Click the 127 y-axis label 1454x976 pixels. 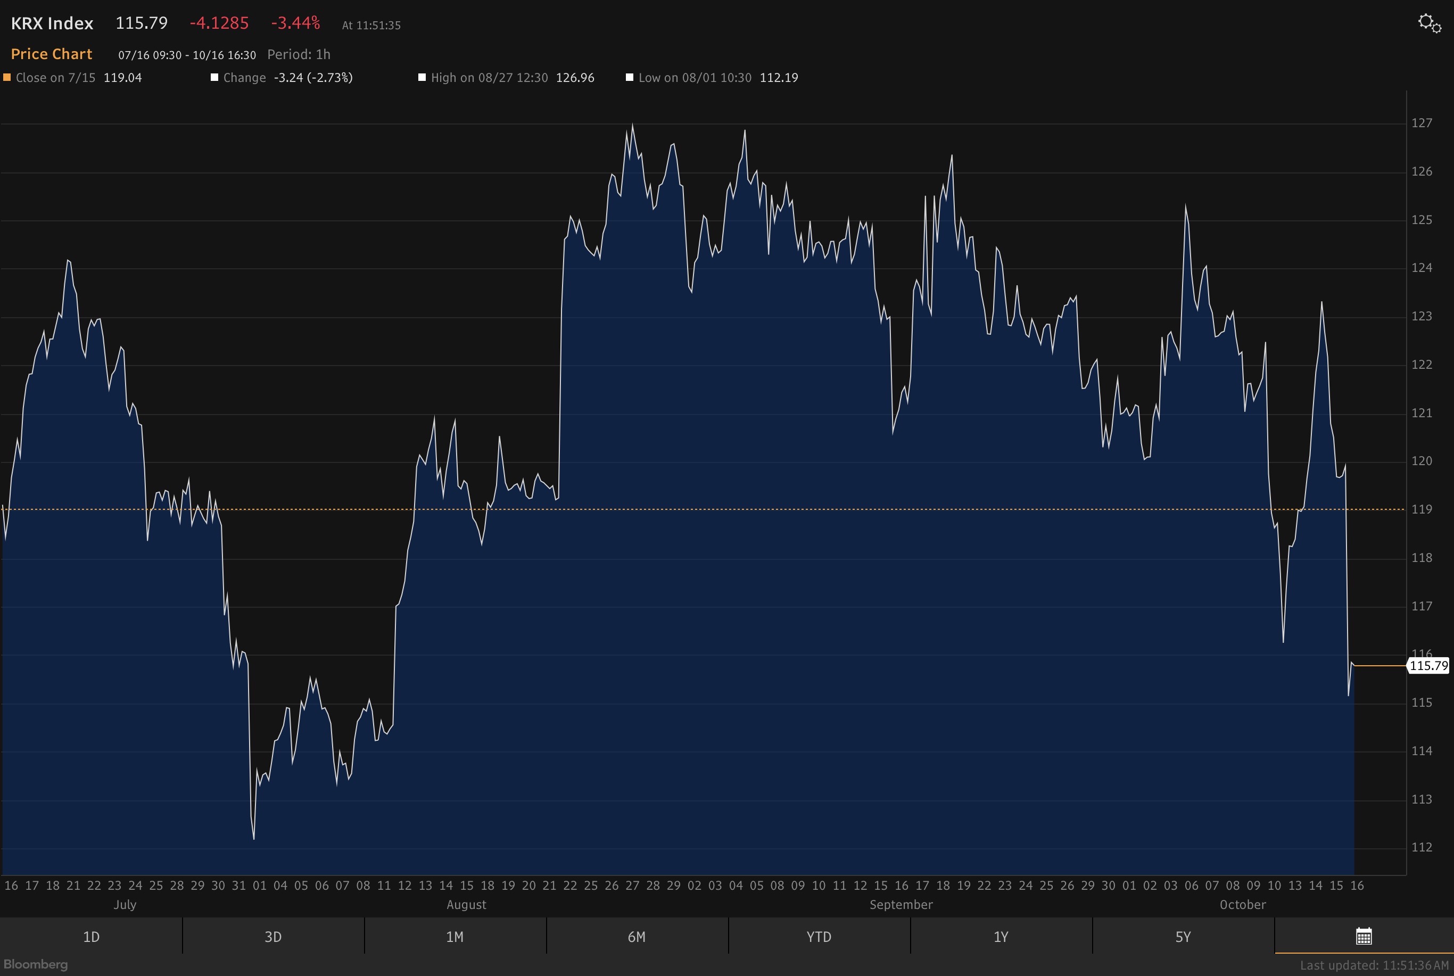[x=1421, y=122]
